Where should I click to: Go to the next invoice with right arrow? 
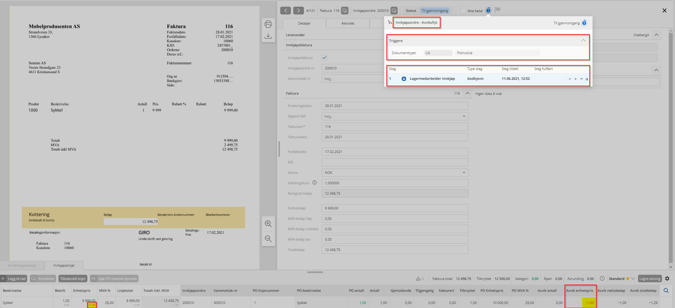pyautogui.click(x=298, y=10)
